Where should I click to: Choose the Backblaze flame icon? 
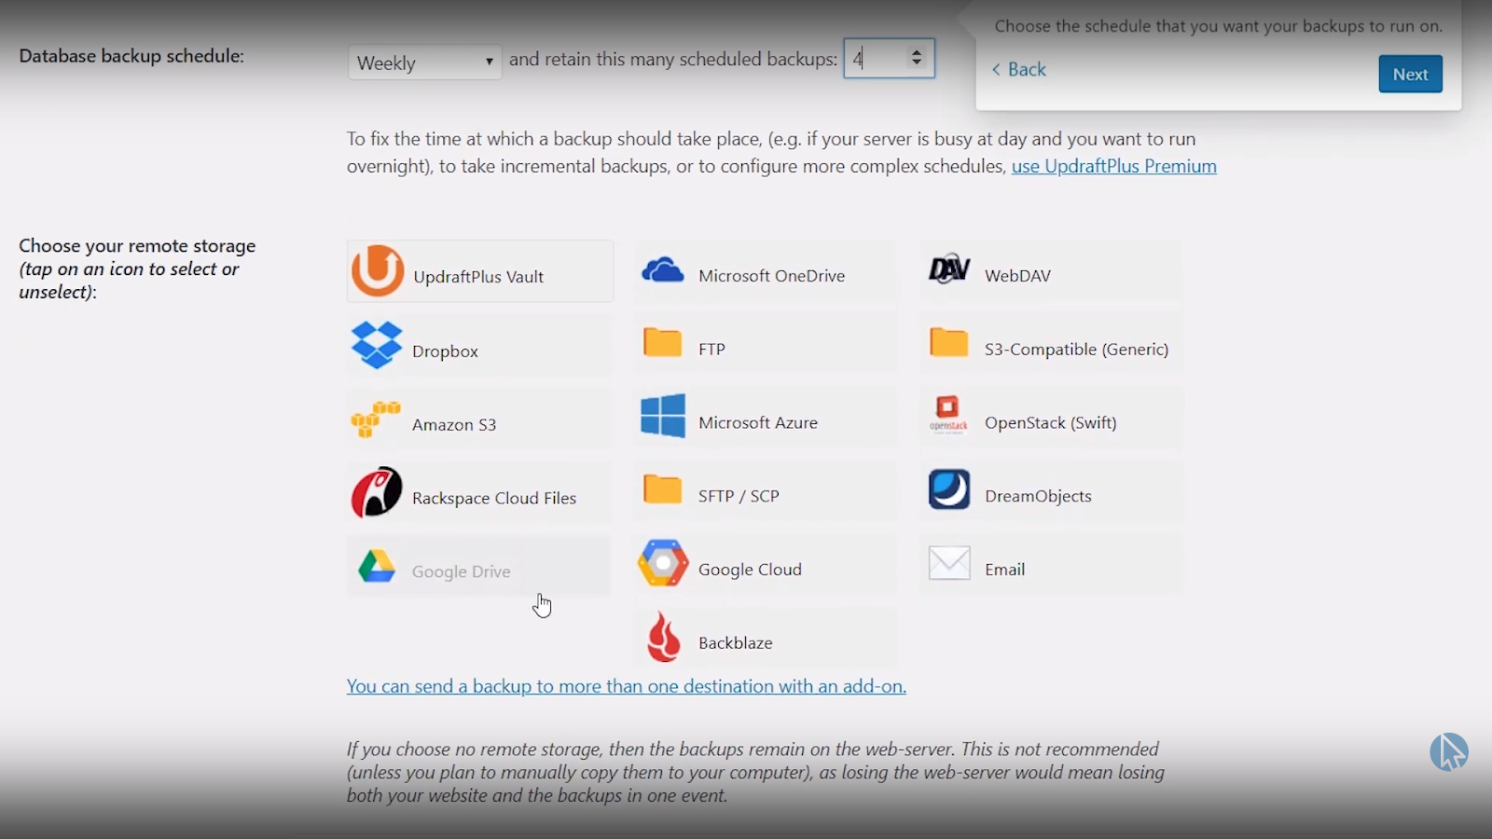point(663,637)
